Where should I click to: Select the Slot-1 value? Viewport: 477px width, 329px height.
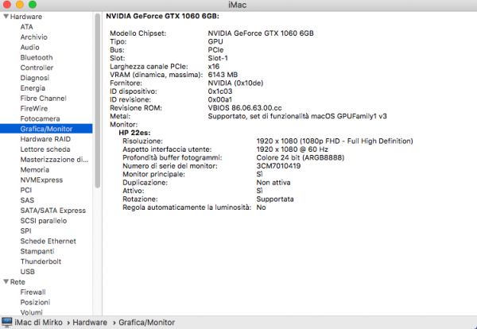[x=218, y=58]
